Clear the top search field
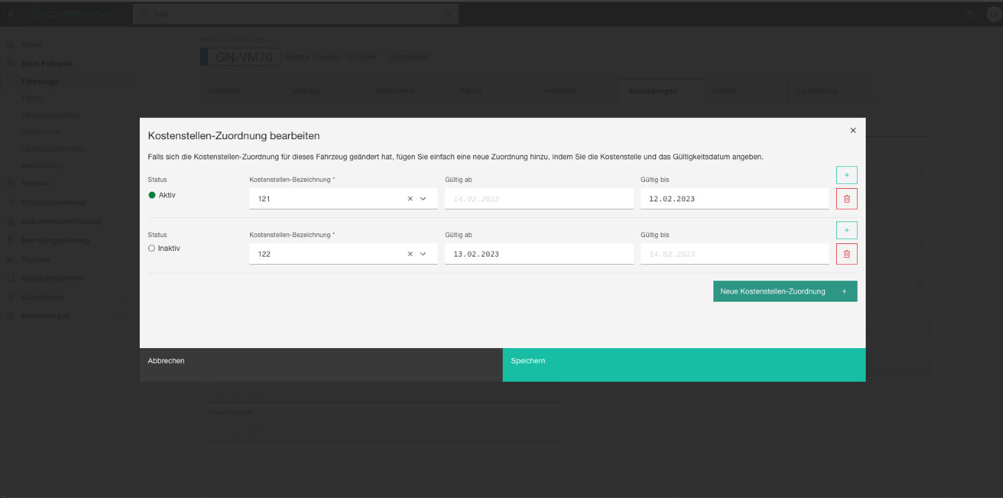The width and height of the screenshot is (1003, 498). (x=448, y=14)
